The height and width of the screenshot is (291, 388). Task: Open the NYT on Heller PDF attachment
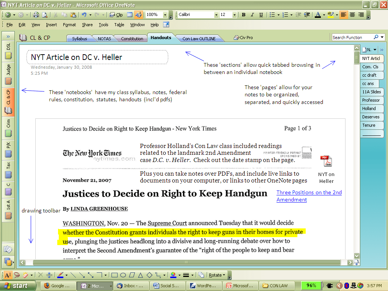point(326,161)
